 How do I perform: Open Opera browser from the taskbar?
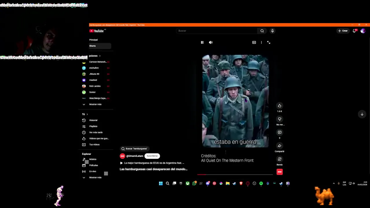point(248,183)
